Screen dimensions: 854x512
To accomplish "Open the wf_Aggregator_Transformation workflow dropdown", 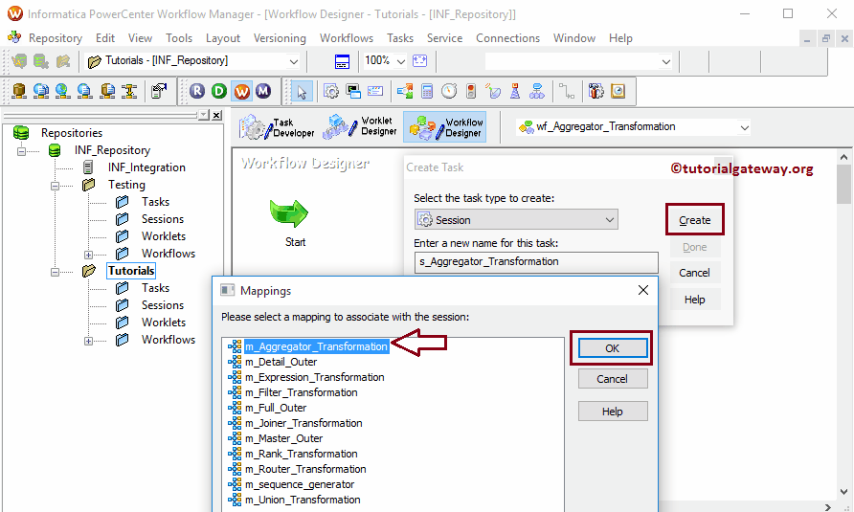I will [x=744, y=127].
